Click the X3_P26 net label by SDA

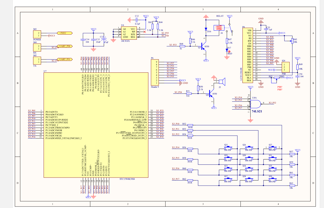pyautogui.click(x=165, y=36)
